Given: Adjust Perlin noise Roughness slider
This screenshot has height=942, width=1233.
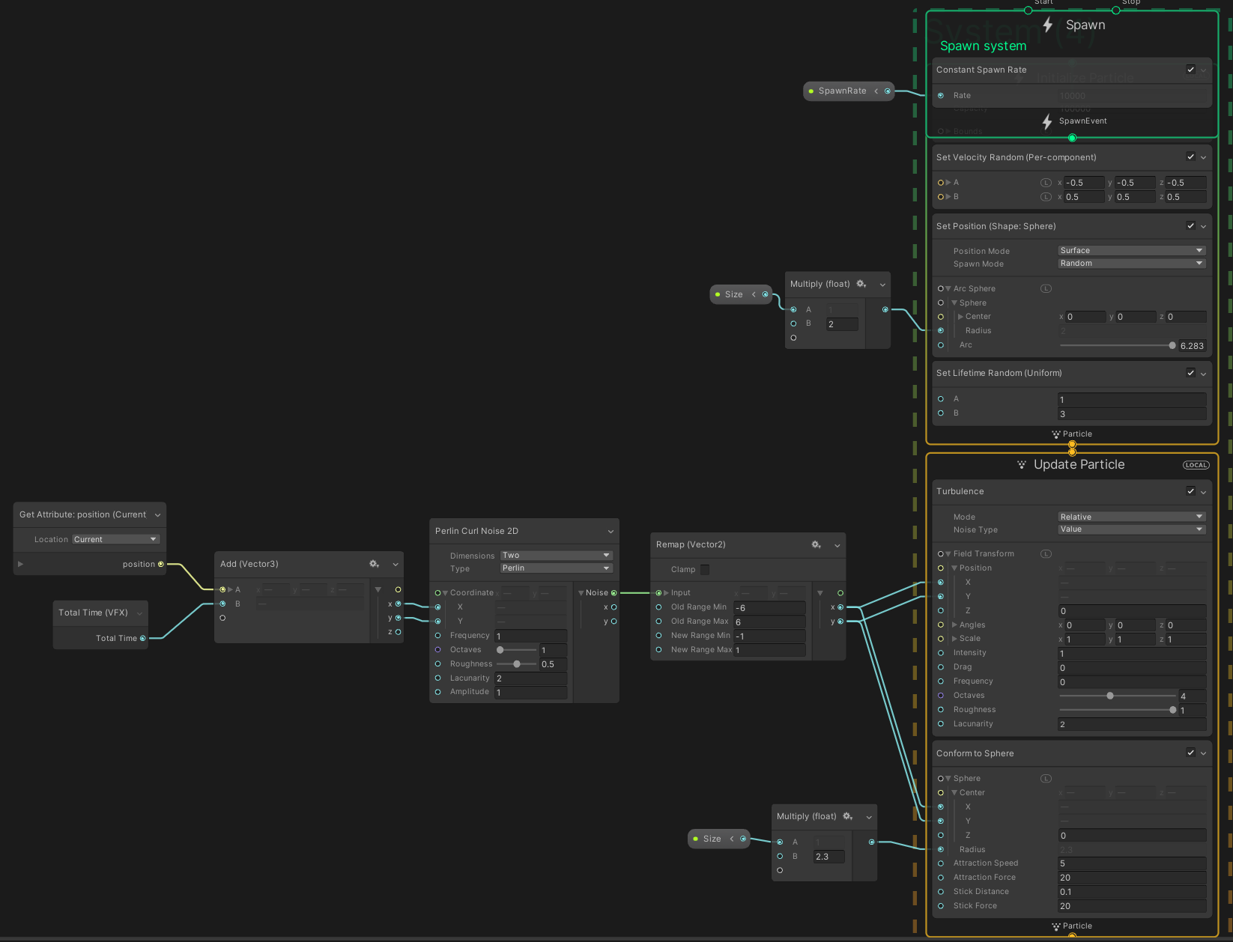Looking at the screenshot, I should pyautogui.click(x=517, y=664).
